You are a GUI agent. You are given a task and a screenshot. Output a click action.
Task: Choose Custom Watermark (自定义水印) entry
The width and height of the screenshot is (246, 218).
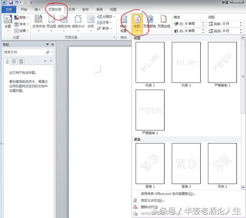pyautogui.click(x=153, y=200)
